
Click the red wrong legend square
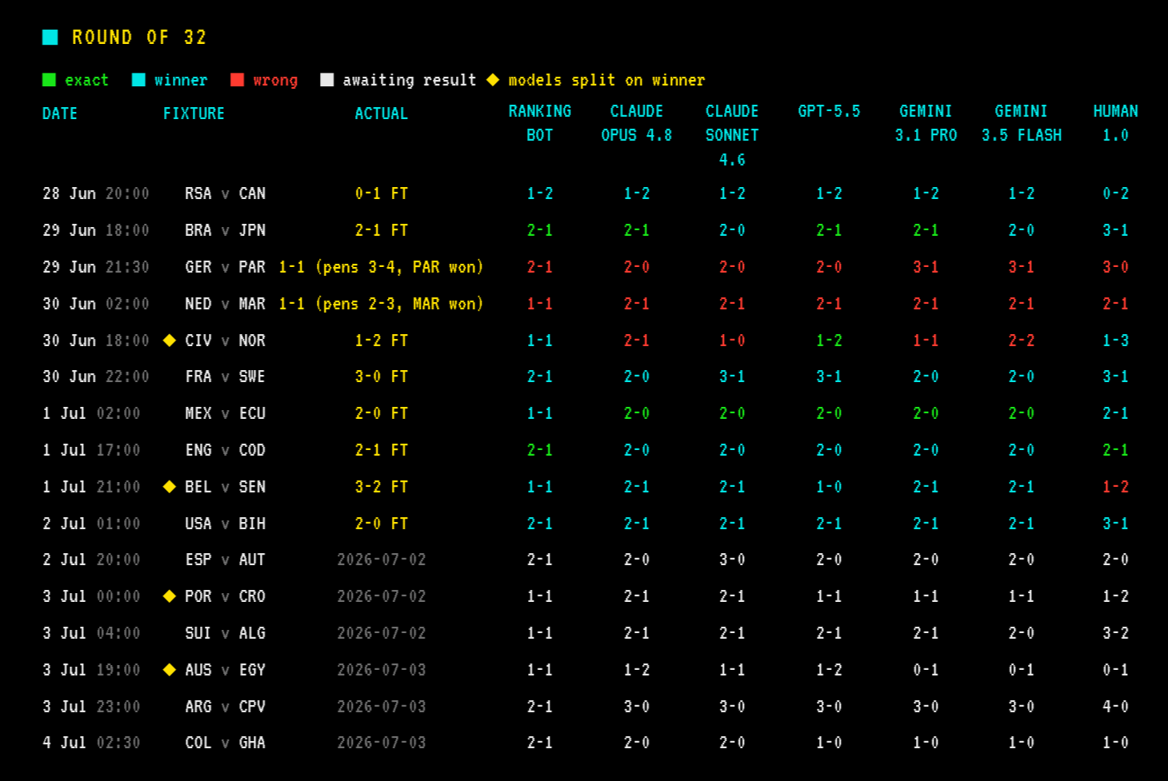(x=237, y=80)
